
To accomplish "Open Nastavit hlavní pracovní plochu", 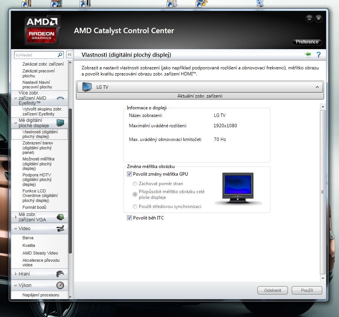I will [x=37, y=85].
